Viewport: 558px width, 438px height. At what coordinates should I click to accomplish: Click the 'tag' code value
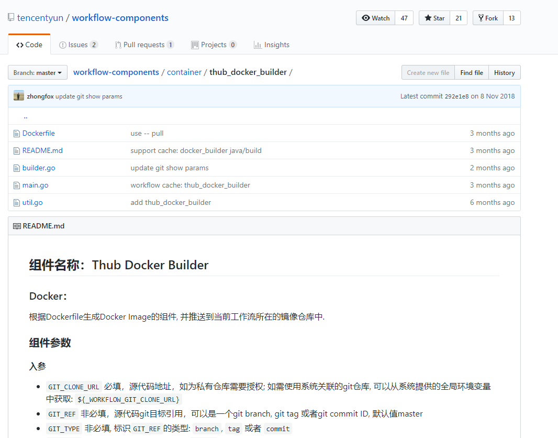[x=234, y=429]
